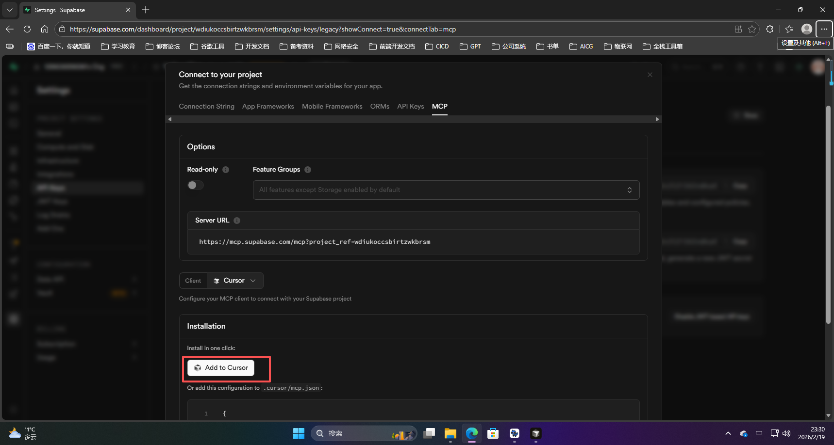Close the Connect to your project dialog
Image resolution: width=834 pixels, height=445 pixels.
click(650, 75)
